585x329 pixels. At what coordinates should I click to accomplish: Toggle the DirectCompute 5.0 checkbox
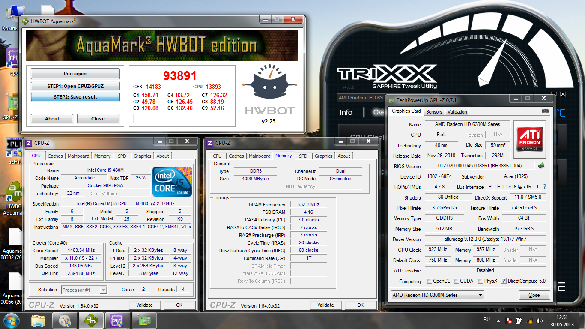click(x=504, y=281)
